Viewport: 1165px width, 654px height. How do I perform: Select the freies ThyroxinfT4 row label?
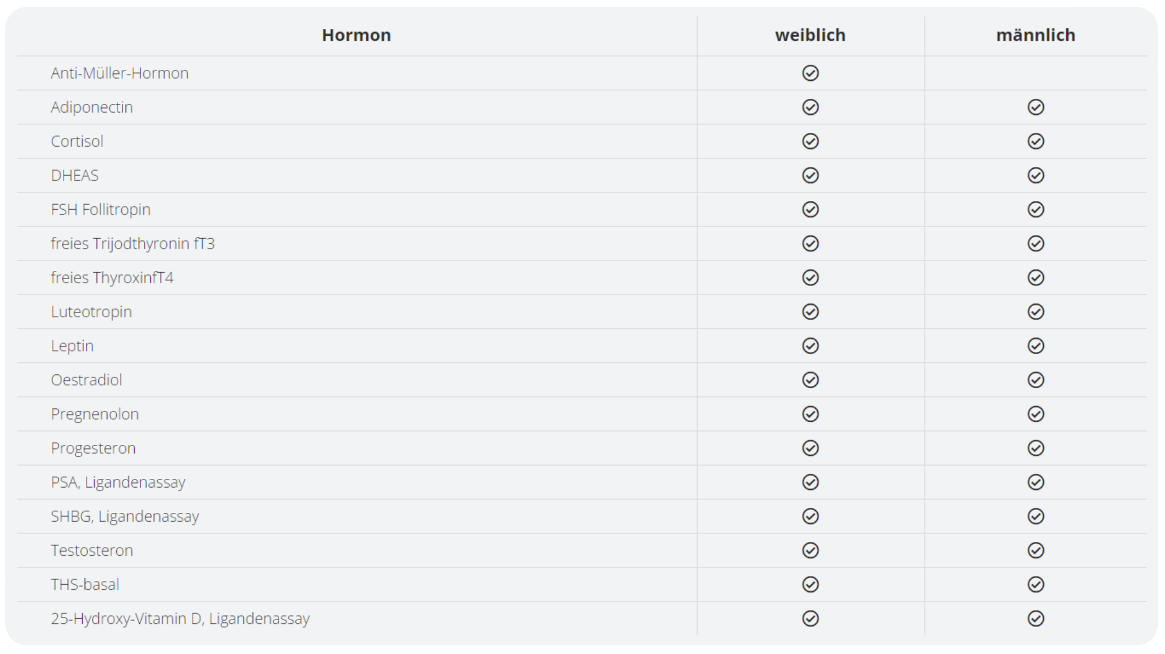tap(112, 278)
